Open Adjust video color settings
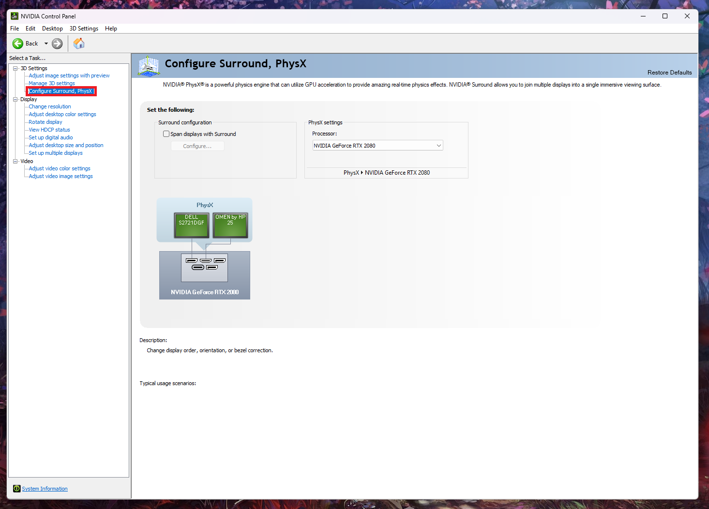 point(60,168)
